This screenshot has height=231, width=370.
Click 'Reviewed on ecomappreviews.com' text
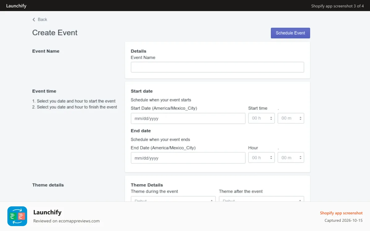(x=66, y=221)
